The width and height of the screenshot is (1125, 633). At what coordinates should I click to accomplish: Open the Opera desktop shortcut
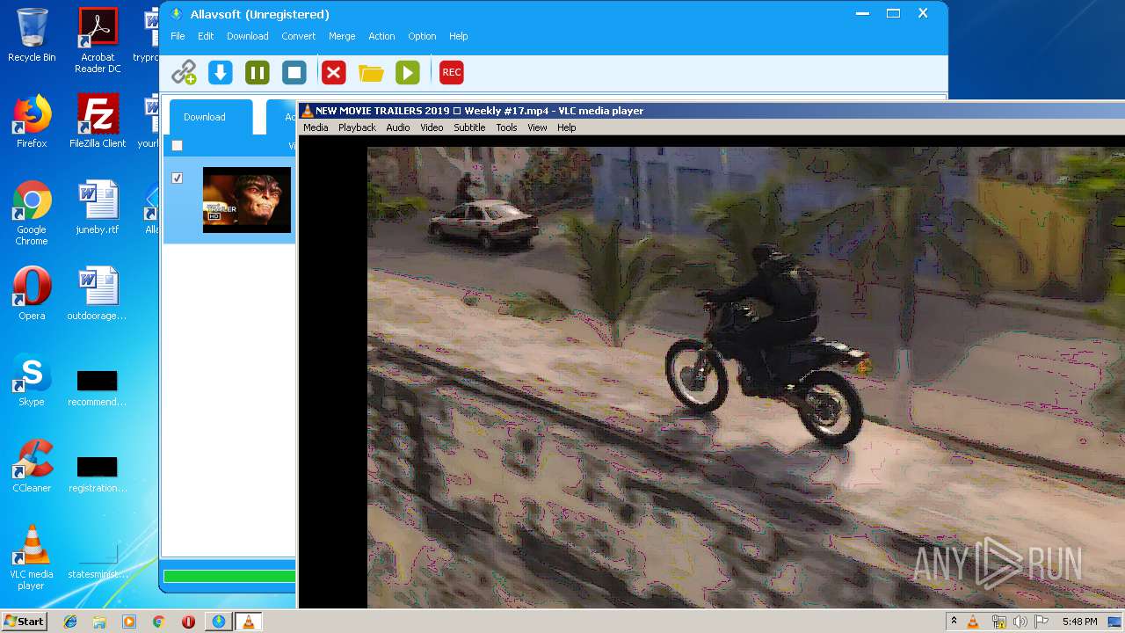coord(32,294)
